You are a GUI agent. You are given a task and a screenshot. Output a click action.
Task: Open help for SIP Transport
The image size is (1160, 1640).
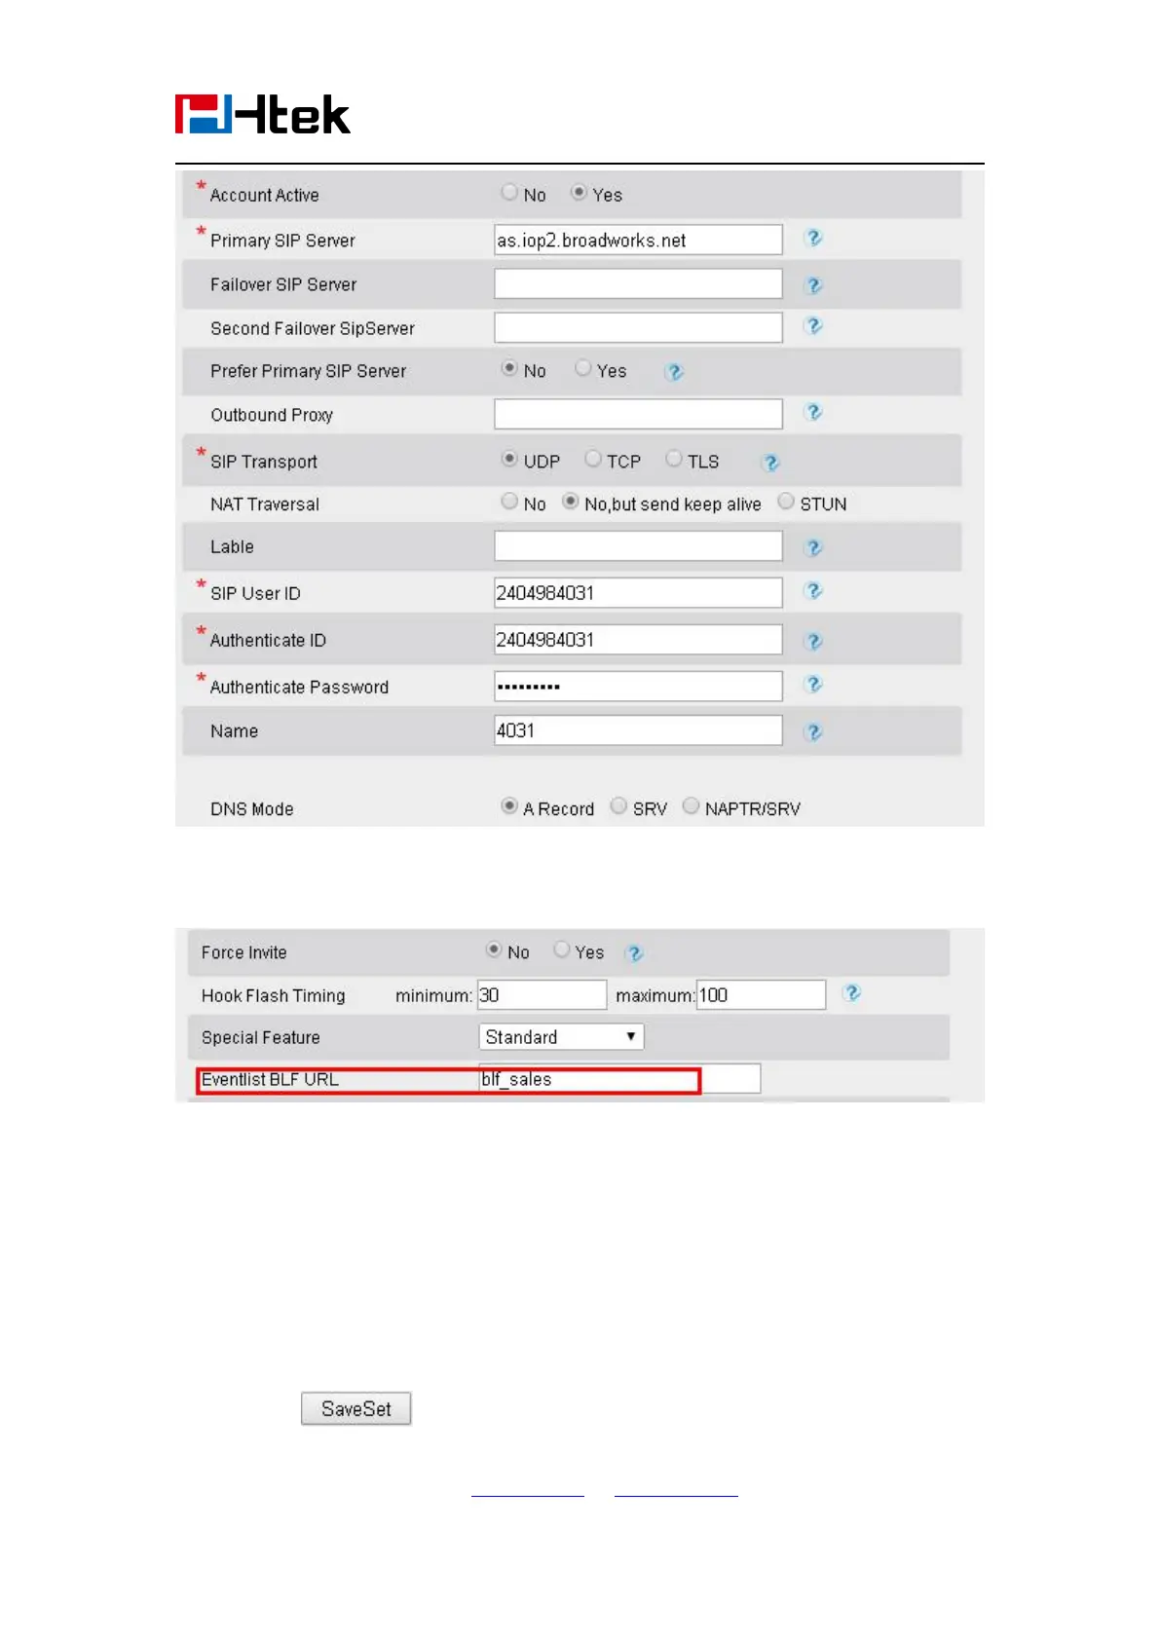pos(770,463)
